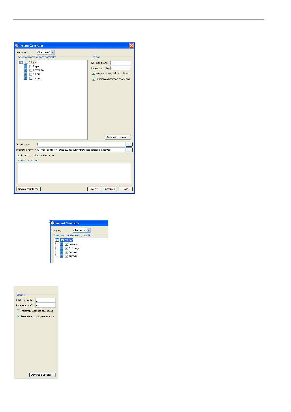This screenshot has width=291, height=412.
Task: Click the Open output folder button
Action: coord(28,189)
